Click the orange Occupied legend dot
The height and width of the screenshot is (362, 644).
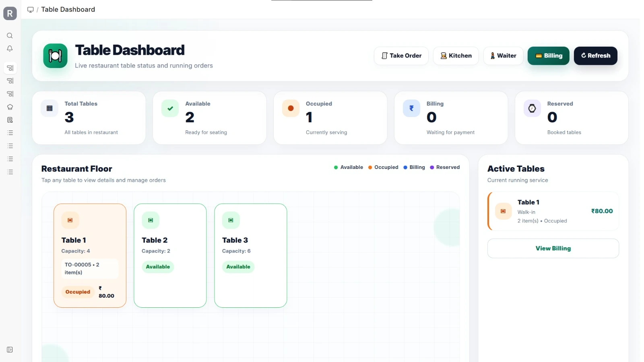pyautogui.click(x=370, y=167)
